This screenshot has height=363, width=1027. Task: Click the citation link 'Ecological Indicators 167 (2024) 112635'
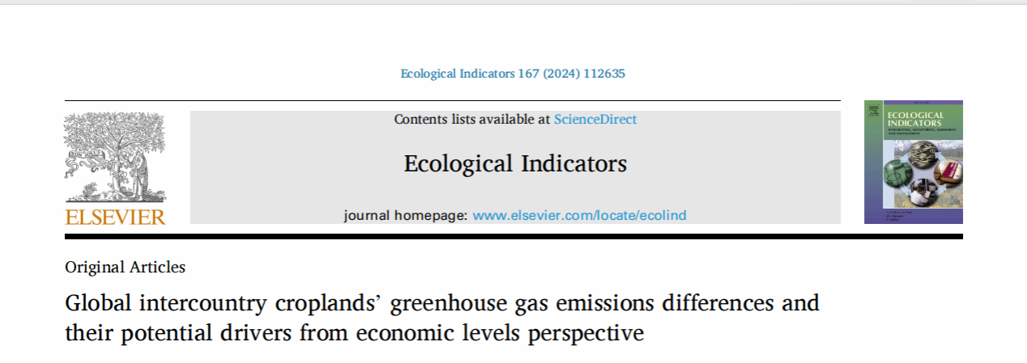coord(513,74)
